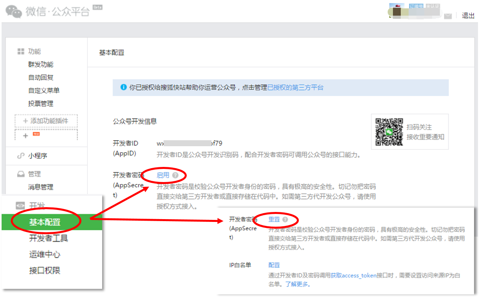Image resolution: width=480 pixels, height=298 pixels.
Task: Click the 开发 code icon in sidebar
Action: click(20, 206)
